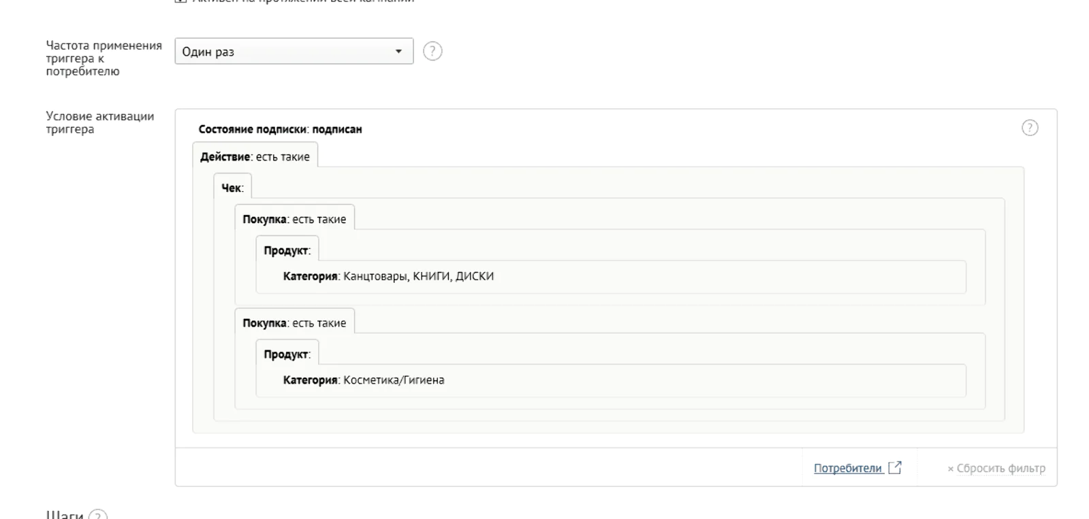Click "Состояние подписки: подписан" condition

coord(280,129)
